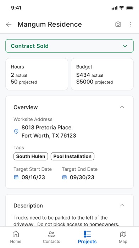Viewport: 139px width, 248px height.
Task: Tap the Map icon in bottom bar
Action: pyautogui.click(x=123, y=234)
